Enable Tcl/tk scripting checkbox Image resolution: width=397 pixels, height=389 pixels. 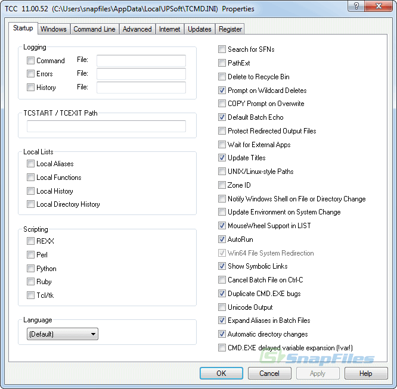[30, 295]
